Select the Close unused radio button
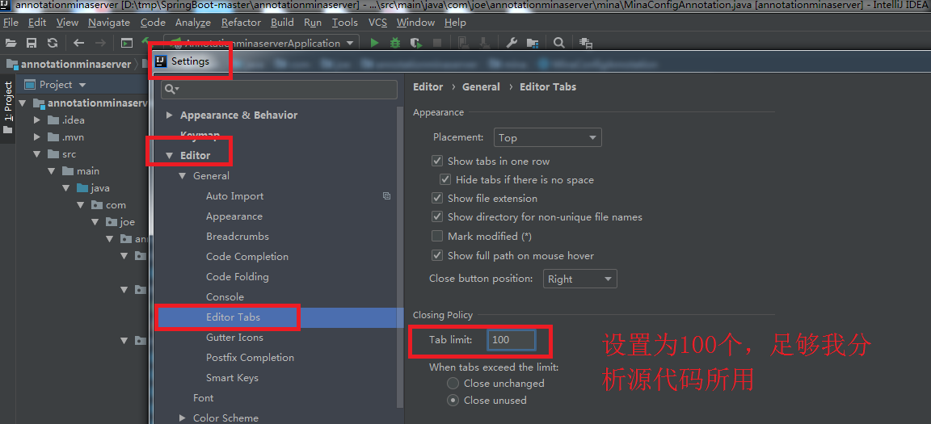The width and height of the screenshot is (931, 424). point(453,401)
